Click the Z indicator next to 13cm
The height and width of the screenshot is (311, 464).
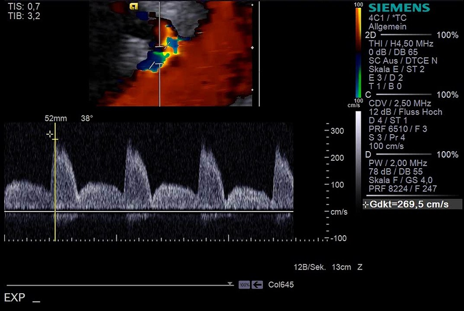(x=360, y=267)
